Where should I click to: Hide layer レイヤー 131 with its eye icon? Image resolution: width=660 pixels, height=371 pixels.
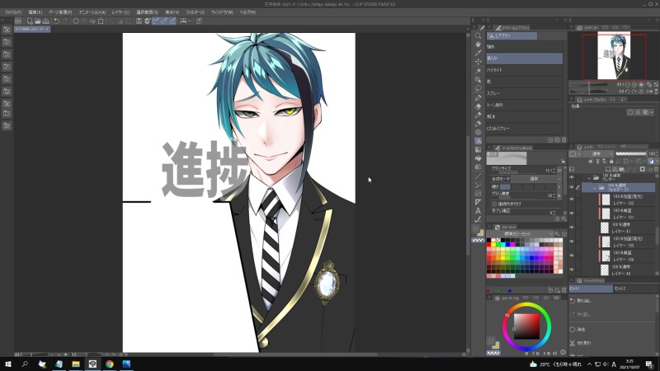click(572, 214)
